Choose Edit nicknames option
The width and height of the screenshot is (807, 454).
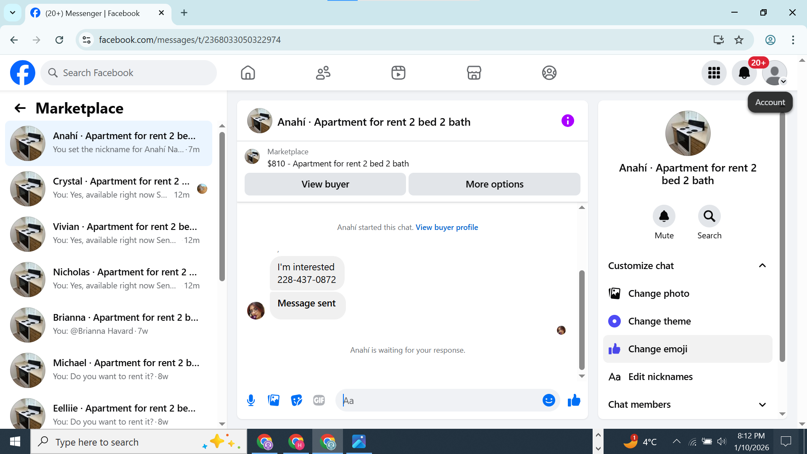pyautogui.click(x=660, y=377)
